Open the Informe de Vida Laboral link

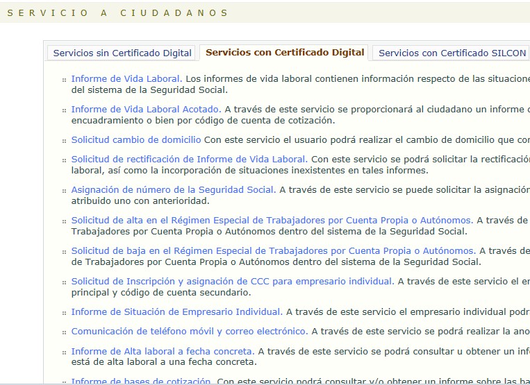[x=126, y=79]
